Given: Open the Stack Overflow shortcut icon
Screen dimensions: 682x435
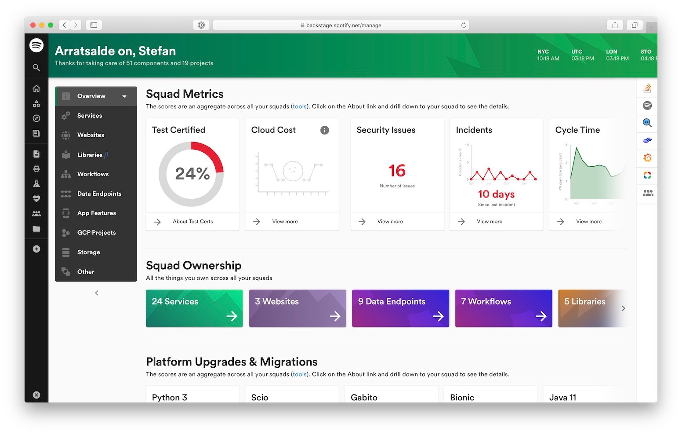Looking at the screenshot, I should click(647, 88).
